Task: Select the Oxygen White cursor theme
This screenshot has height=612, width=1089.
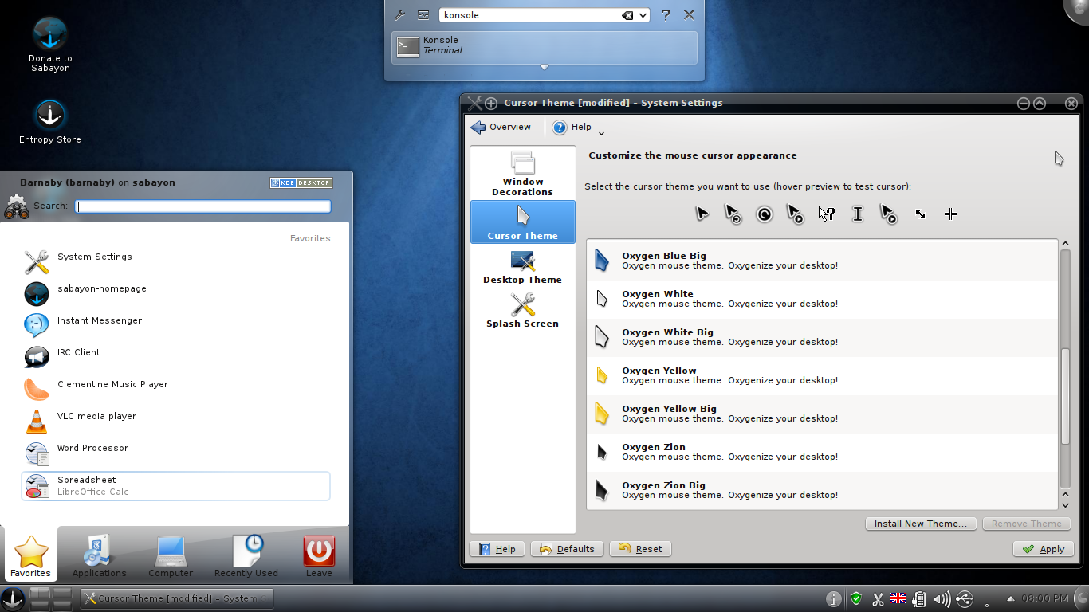Action: pos(822,299)
